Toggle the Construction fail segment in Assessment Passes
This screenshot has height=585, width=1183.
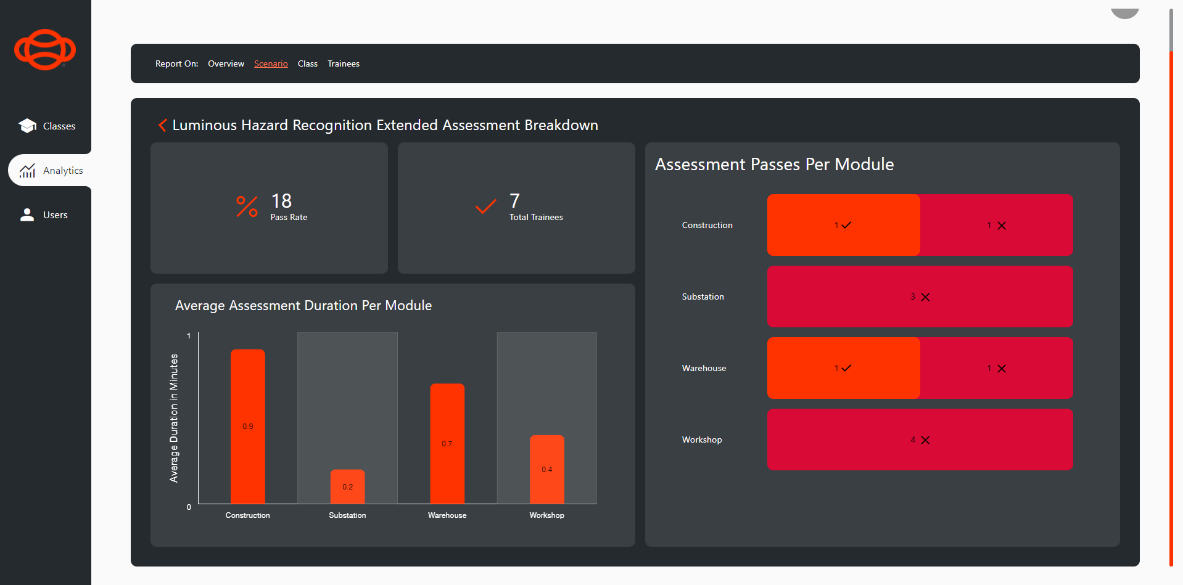[996, 225]
